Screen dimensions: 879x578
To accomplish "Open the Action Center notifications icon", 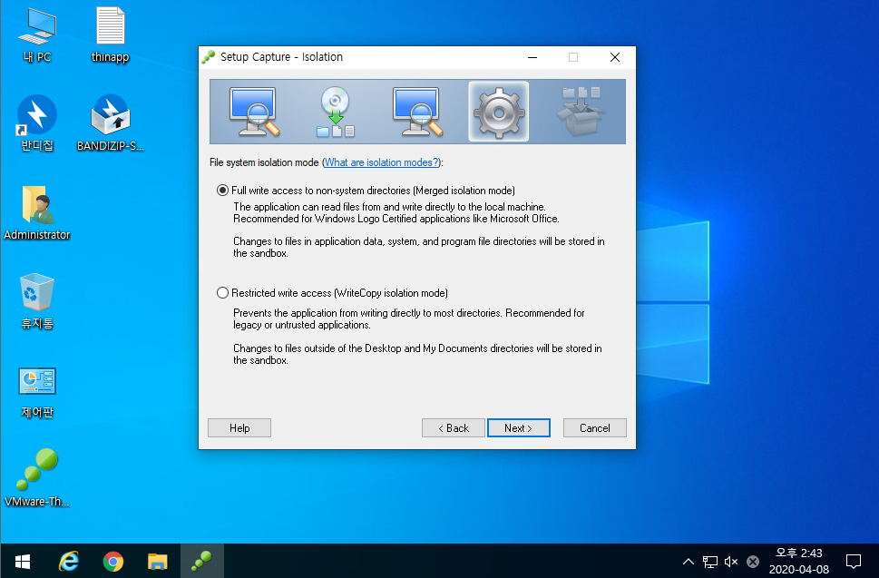I will [854, 561].
